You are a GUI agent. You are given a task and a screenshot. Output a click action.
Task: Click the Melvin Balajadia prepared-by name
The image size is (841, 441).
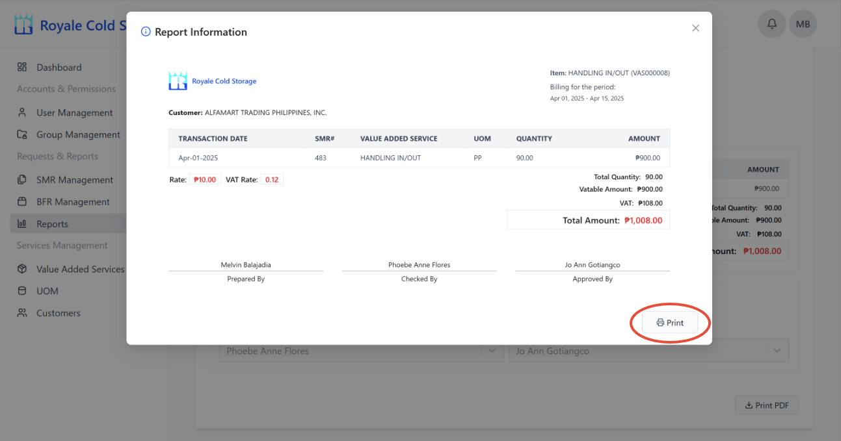tap(246, 265)
